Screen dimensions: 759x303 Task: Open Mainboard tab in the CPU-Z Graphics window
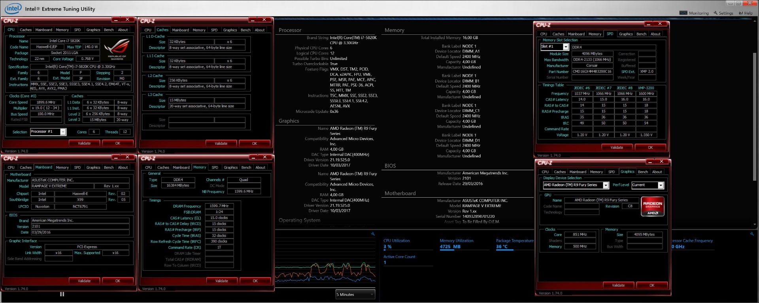tap(578, 172)
